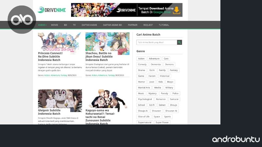Focus the Cari Anime Batch search field
The height and width of the screenshot is (147, 262).
(157, 42)
